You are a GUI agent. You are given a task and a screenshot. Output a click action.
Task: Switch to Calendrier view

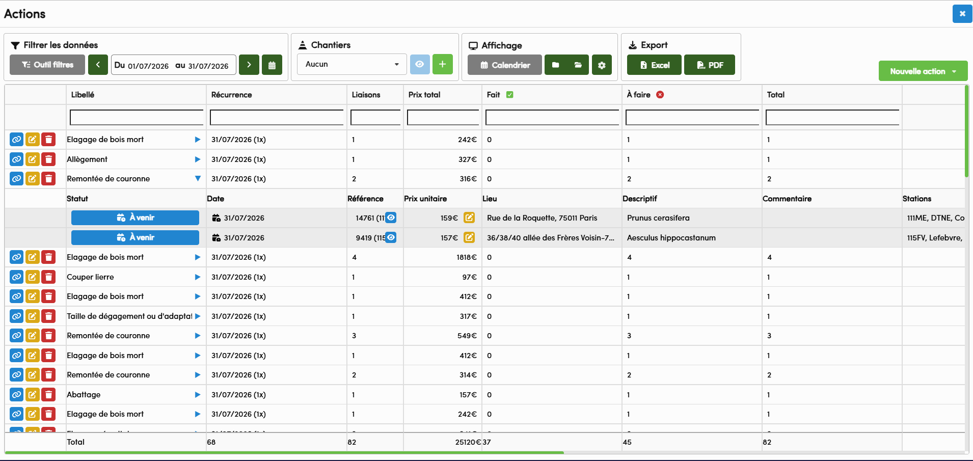pos(505,65)
